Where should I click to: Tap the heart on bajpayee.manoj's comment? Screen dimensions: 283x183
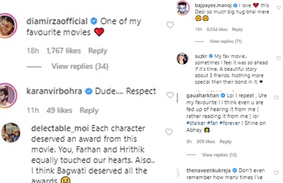pyautogui.click(x=278, y=8)
